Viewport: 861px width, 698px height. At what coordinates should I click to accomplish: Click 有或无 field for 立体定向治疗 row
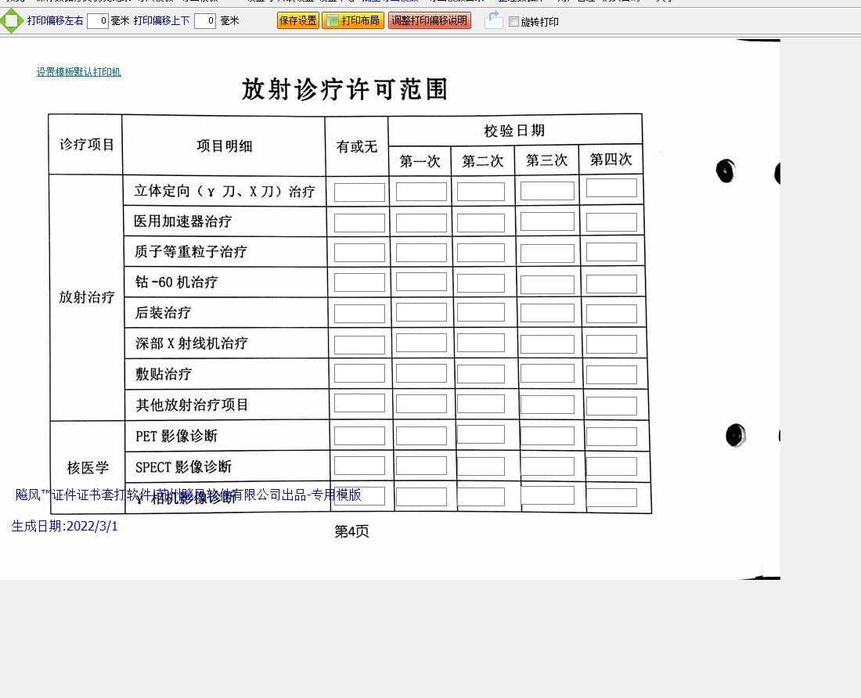[359, 192]
